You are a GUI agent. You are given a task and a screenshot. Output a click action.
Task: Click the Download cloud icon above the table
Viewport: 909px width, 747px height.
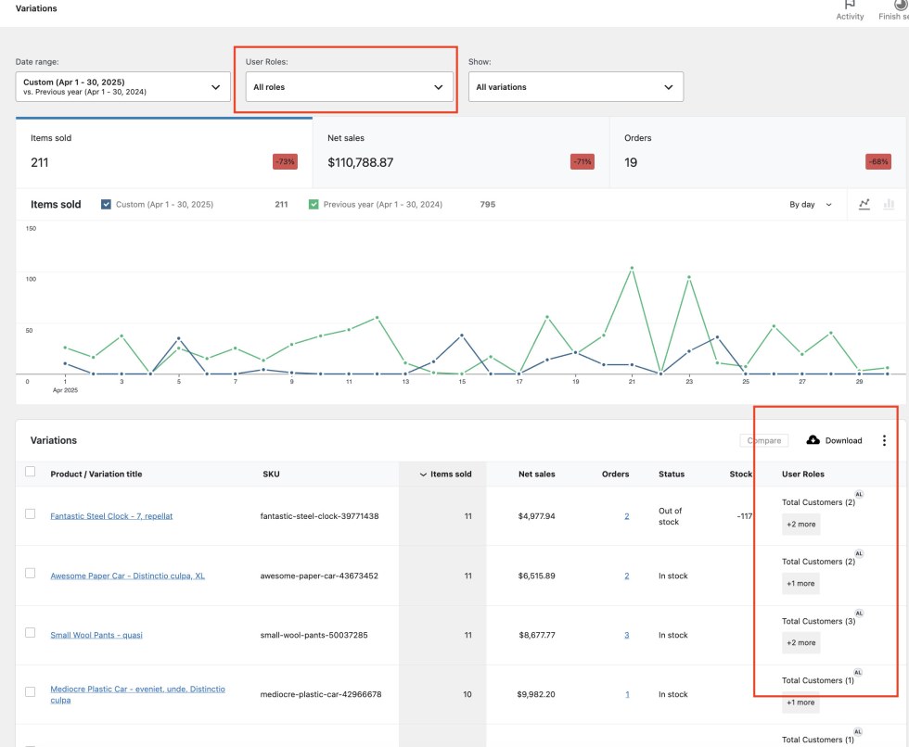813,440
